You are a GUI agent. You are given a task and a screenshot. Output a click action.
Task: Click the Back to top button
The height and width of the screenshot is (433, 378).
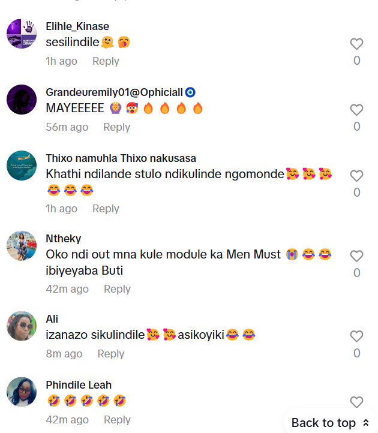[x=330, y=423]
